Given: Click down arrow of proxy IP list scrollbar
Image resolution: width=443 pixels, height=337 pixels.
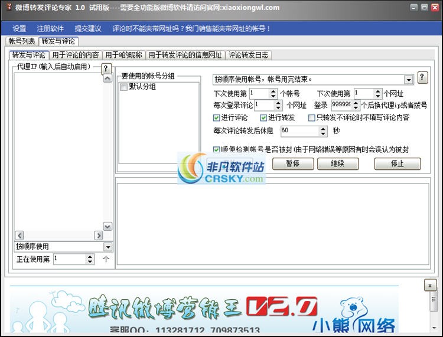Looking at the screenshot, I should (x=108, y=227).
